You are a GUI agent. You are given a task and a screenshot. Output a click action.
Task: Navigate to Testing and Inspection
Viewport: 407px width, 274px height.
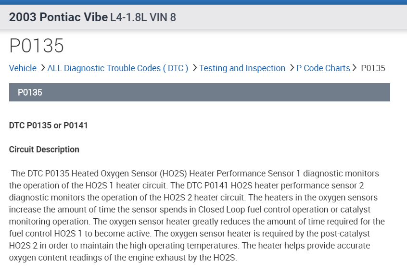pyautogui.click(x=242, y=68)
